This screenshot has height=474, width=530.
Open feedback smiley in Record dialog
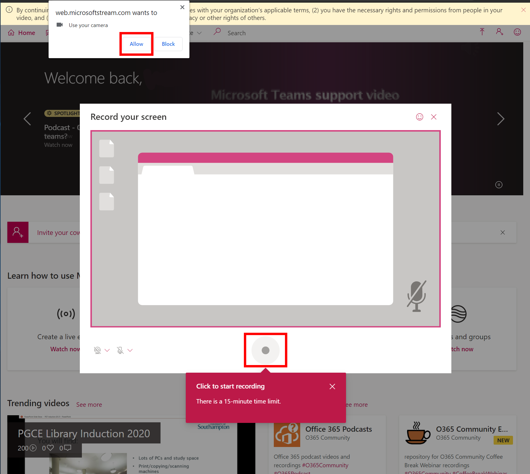pyautogui.click(x=420, y=117)
